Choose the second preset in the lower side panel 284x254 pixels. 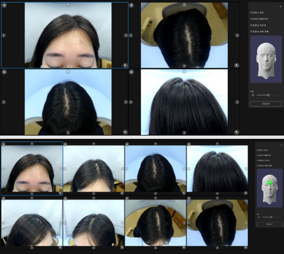coord(264,155)
